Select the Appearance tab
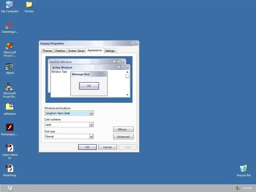Viewport: 256px width, 192px height. point(94,50)
